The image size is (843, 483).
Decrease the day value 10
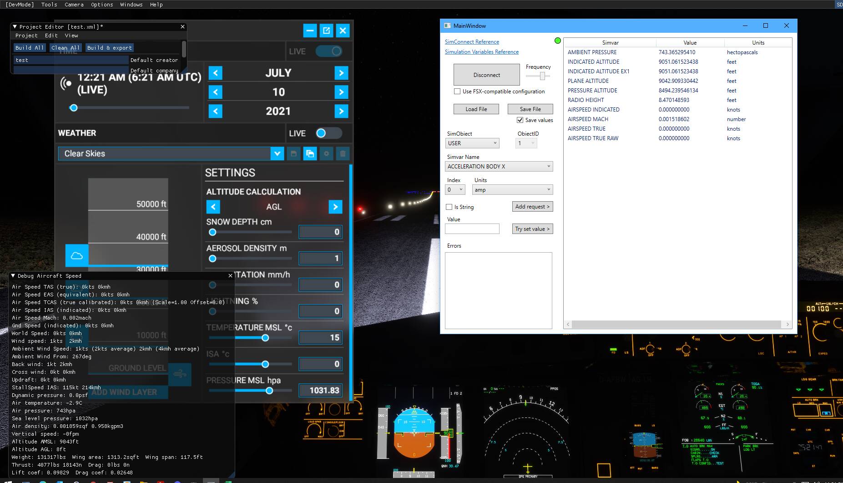(x=215, y=92)
